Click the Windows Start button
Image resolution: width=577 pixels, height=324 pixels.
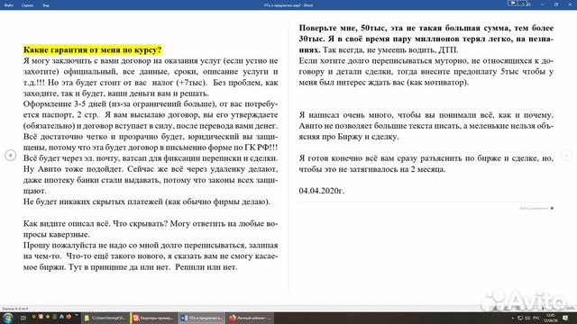coord(8,318)
